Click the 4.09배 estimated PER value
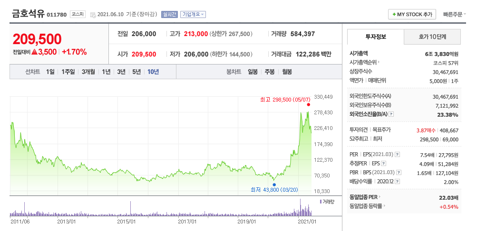The image size is (477, 231). [427, 164]
